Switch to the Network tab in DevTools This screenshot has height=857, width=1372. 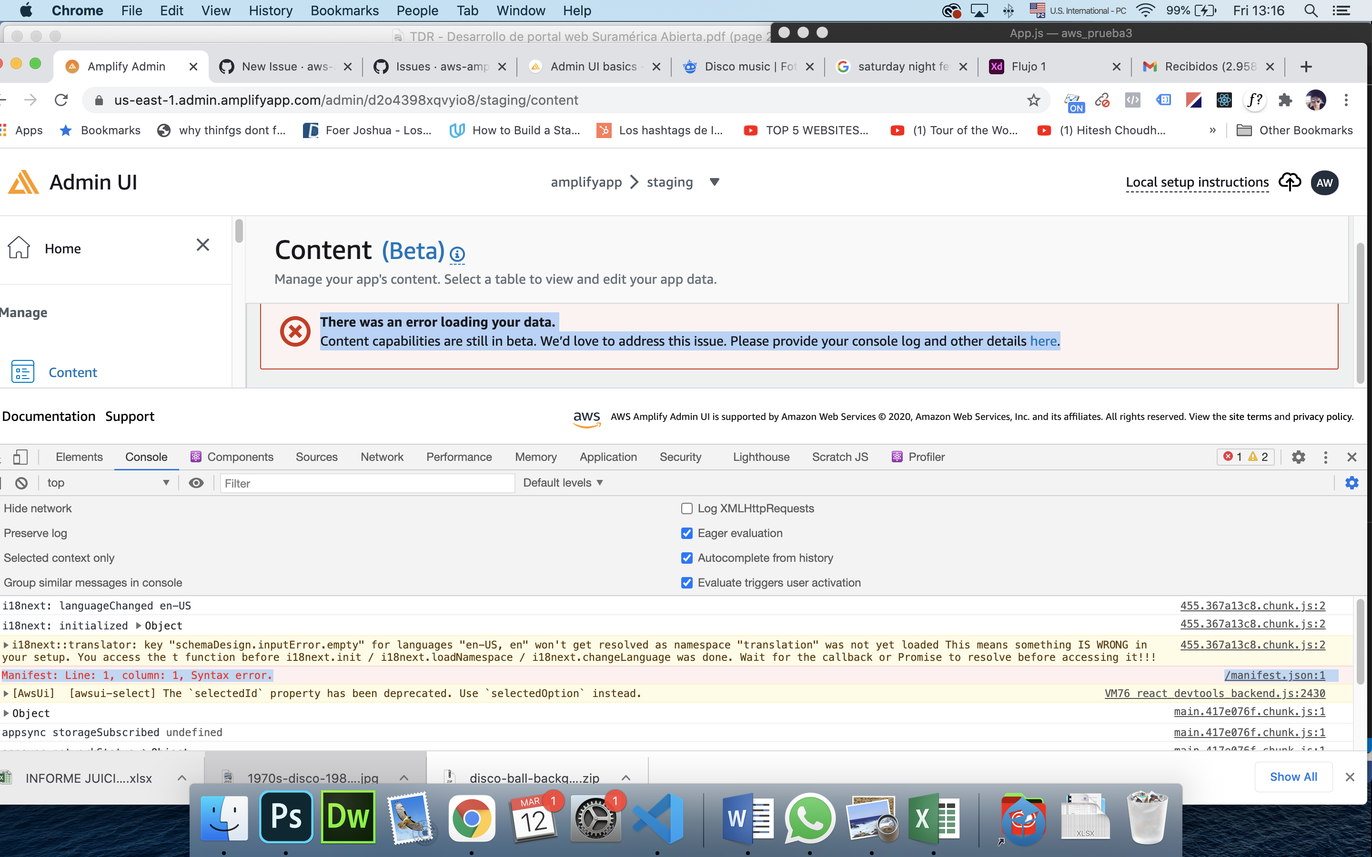point(382,457)
